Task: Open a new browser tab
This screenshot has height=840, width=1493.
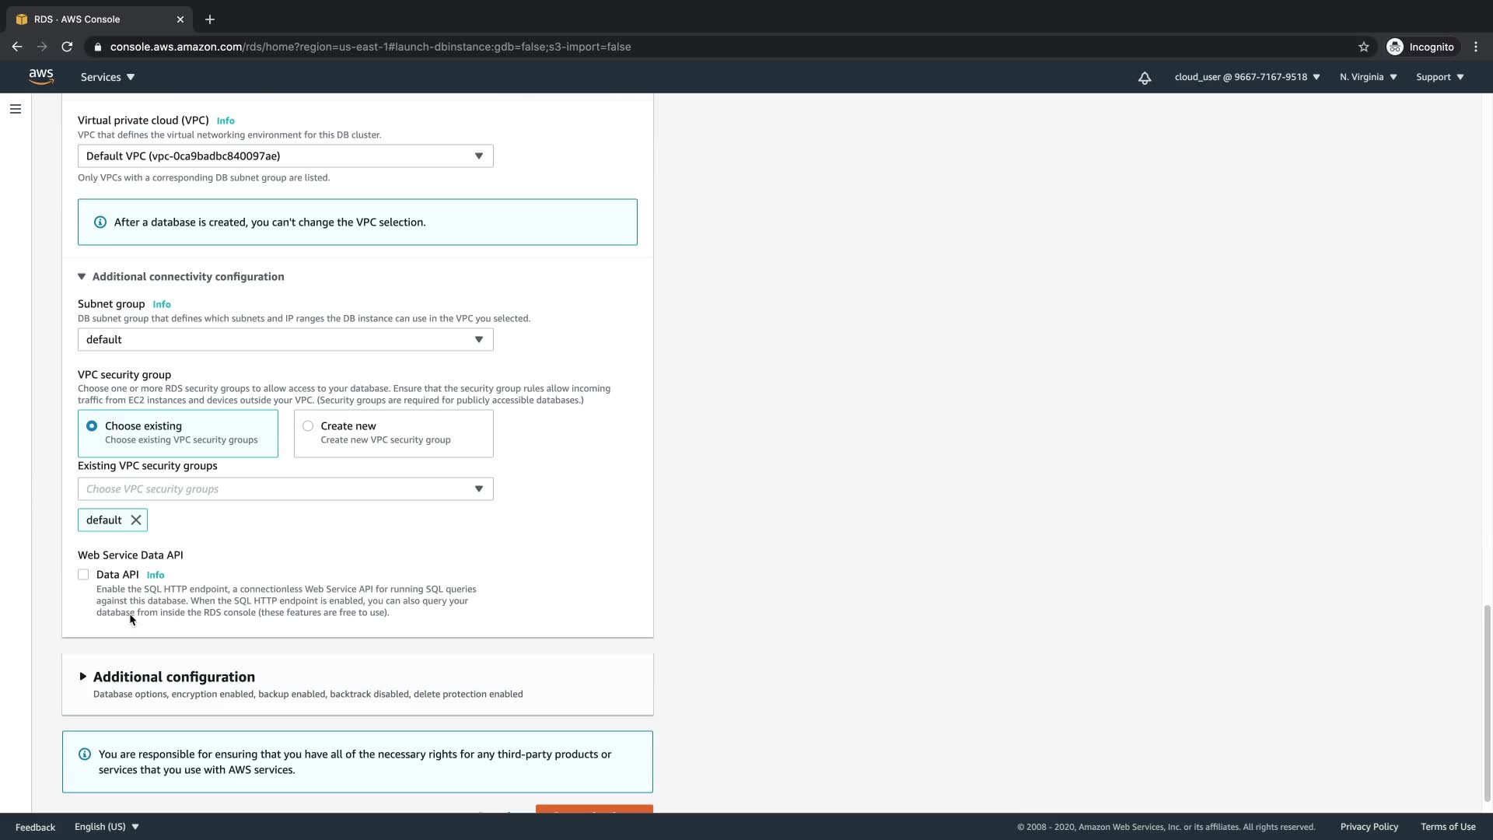Action: tap(210, 19)
